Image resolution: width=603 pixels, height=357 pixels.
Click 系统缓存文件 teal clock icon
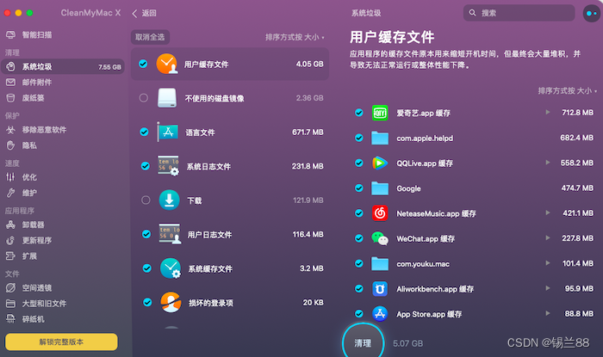171,268
